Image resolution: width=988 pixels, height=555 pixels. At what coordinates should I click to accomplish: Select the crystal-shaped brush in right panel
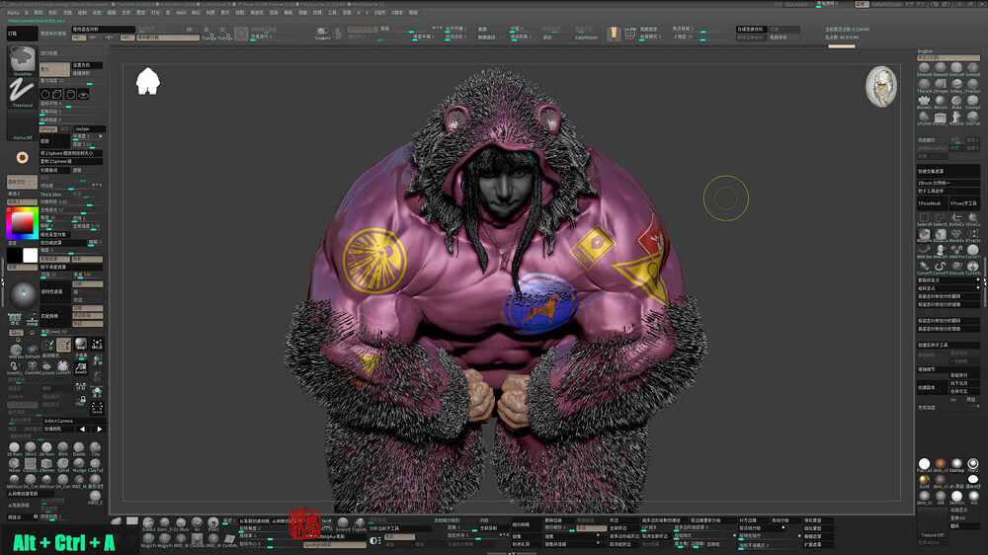[924, 101]
